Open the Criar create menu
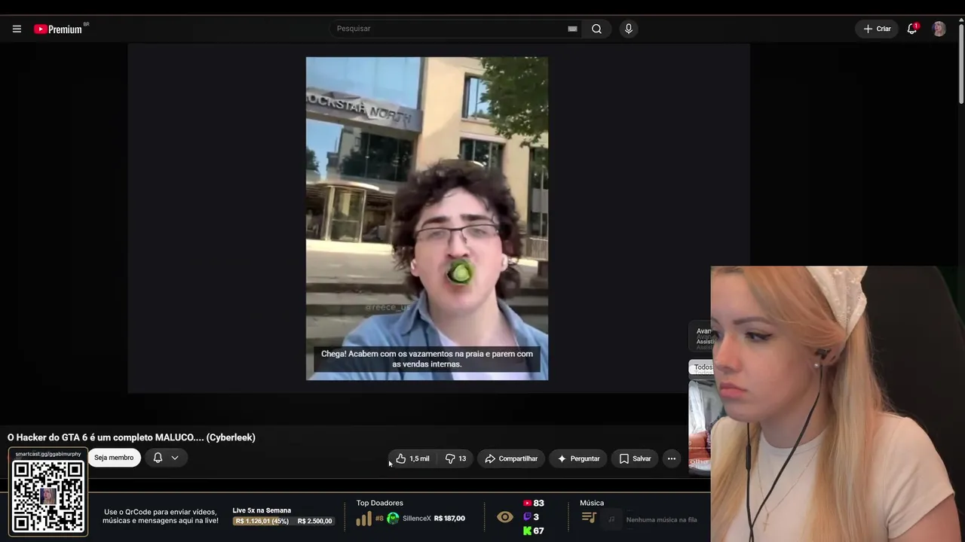This screenshot has width=965, height=542. 877,29
